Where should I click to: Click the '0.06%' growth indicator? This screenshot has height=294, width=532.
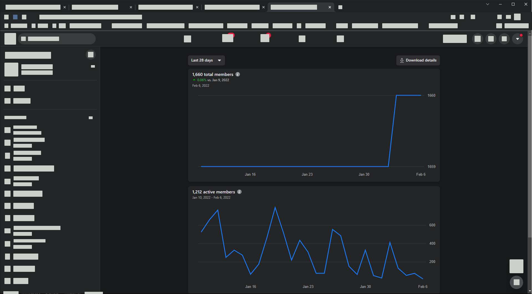coord(202,80)
